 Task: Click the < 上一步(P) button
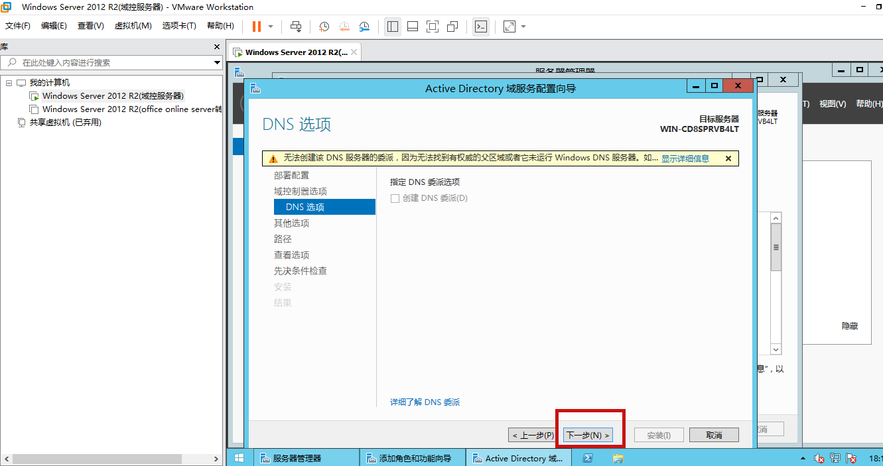point(533,436)
